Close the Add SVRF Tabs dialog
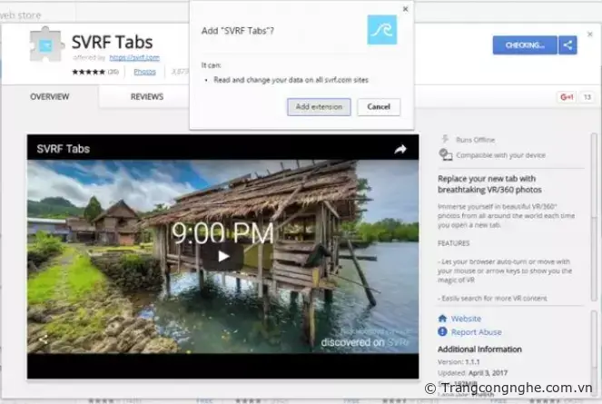The height and width of the screenshot is (404, 602). pyautogui.click(x=405, y=9)
